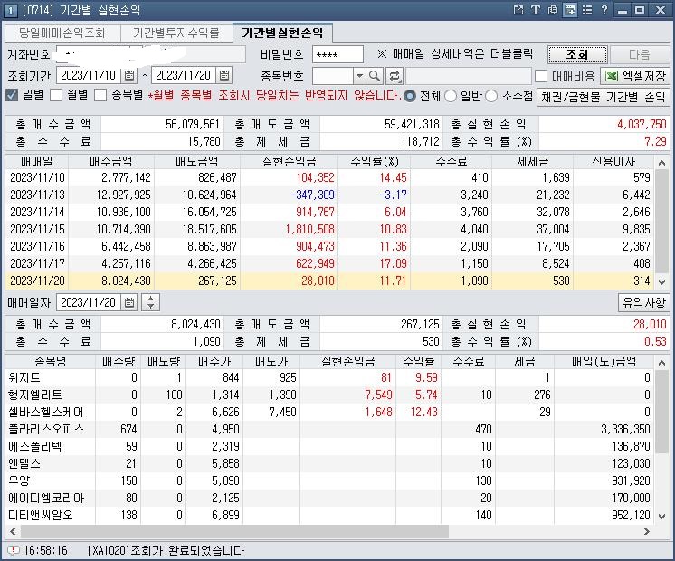Click the font size T icon in title bar
Viewport: 675px width, 561px height.
536,10
